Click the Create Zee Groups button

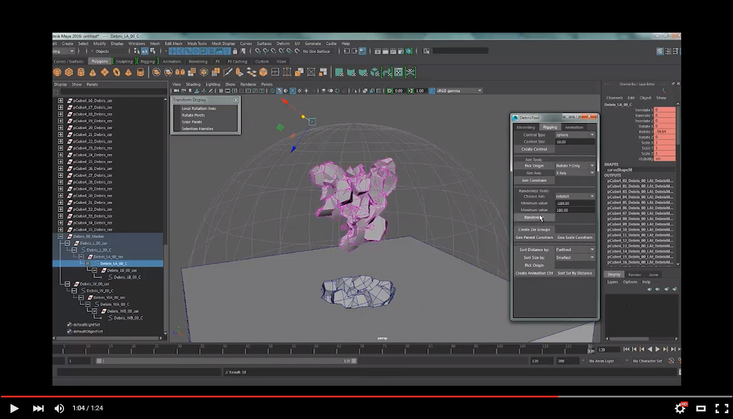[533, 229]
